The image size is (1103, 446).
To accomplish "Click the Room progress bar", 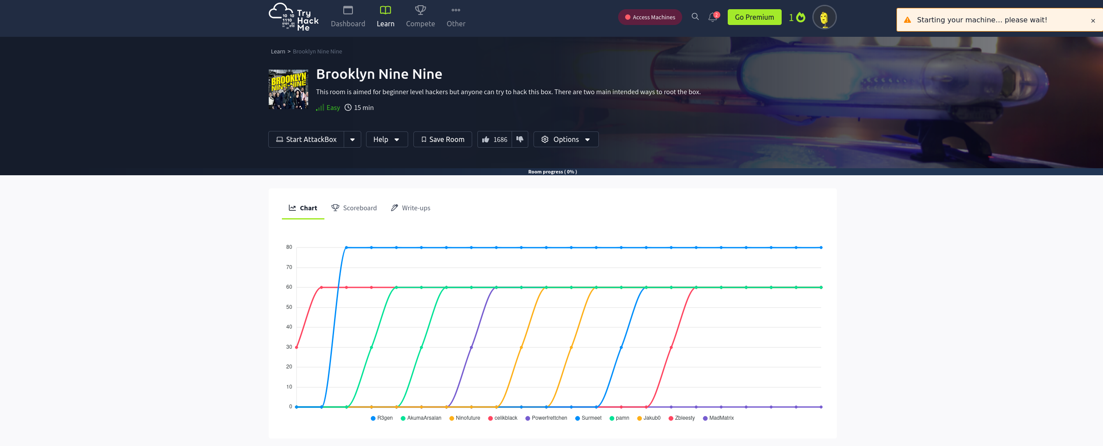I will pos(551,172).
